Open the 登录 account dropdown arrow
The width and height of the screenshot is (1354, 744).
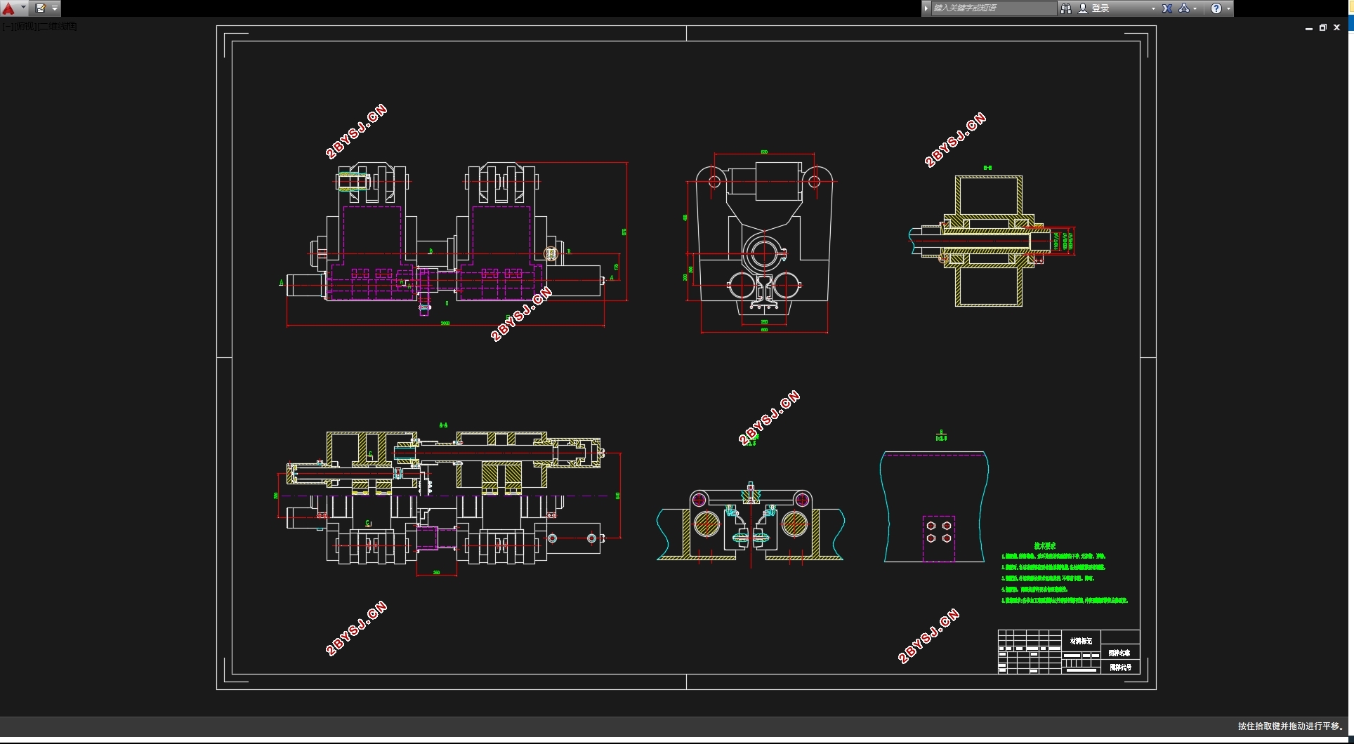[x=1153, y=8]
